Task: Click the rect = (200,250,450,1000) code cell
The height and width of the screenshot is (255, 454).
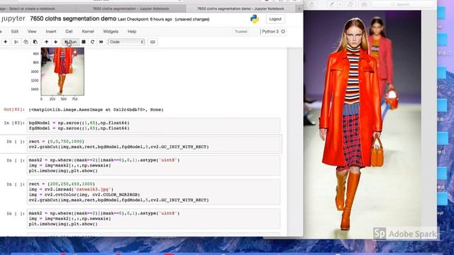Action: click(153, 192)
